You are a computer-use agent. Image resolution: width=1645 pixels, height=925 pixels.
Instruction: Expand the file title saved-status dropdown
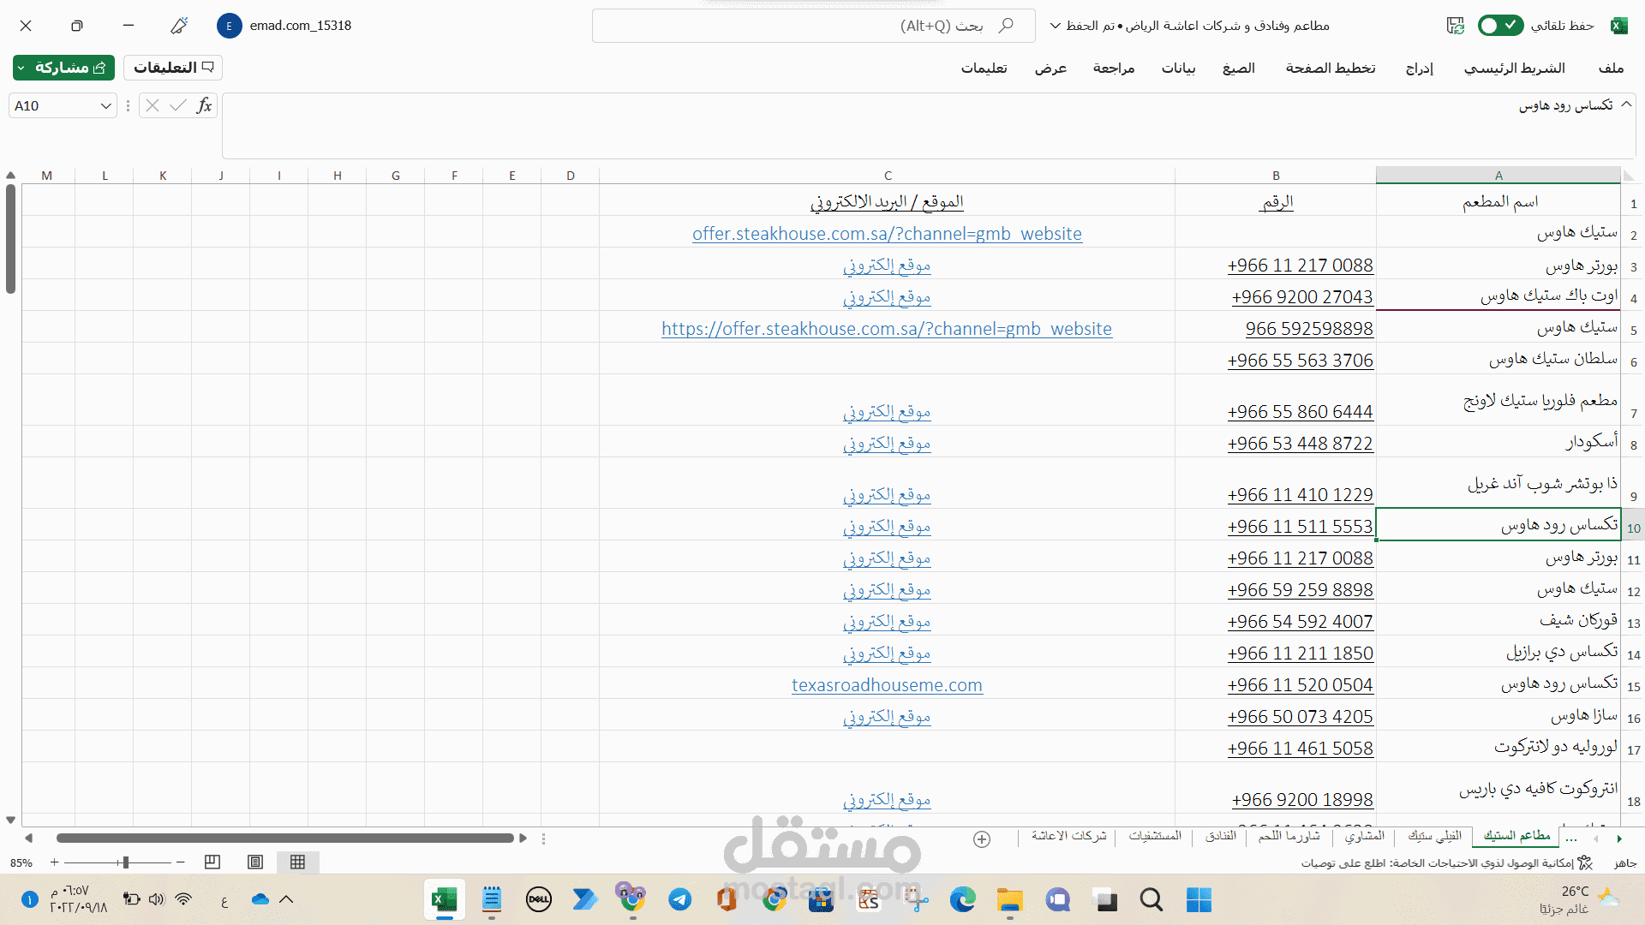point(1055,26)
